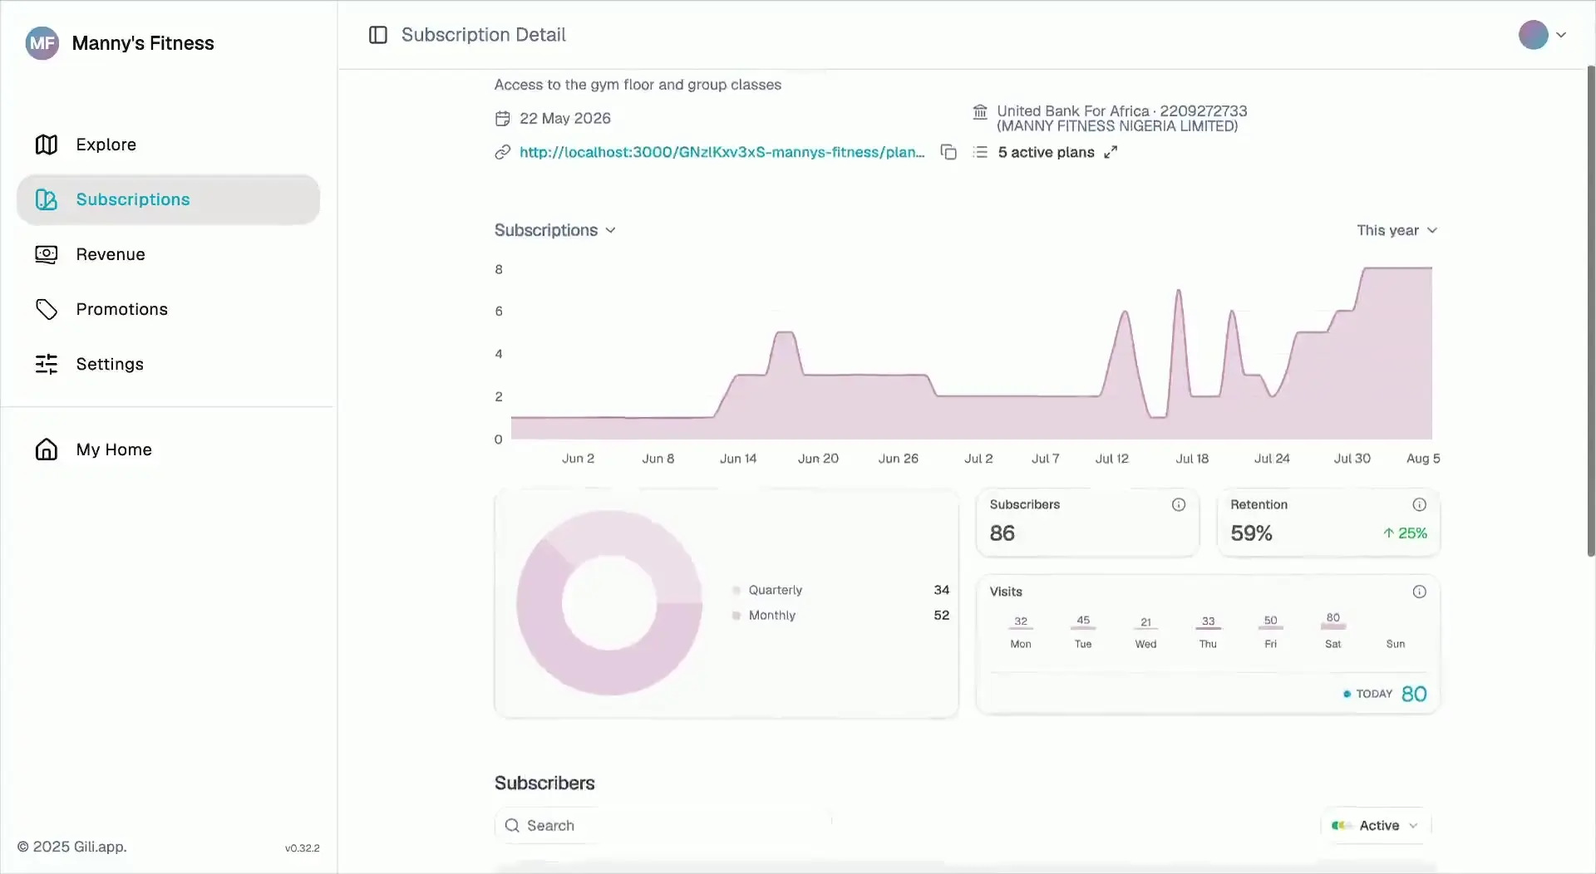Expand the account menu chevron
Image resolution: width=1596 pixels, height=874 pixels.
pyautogui.click(x=1561, y=35)
